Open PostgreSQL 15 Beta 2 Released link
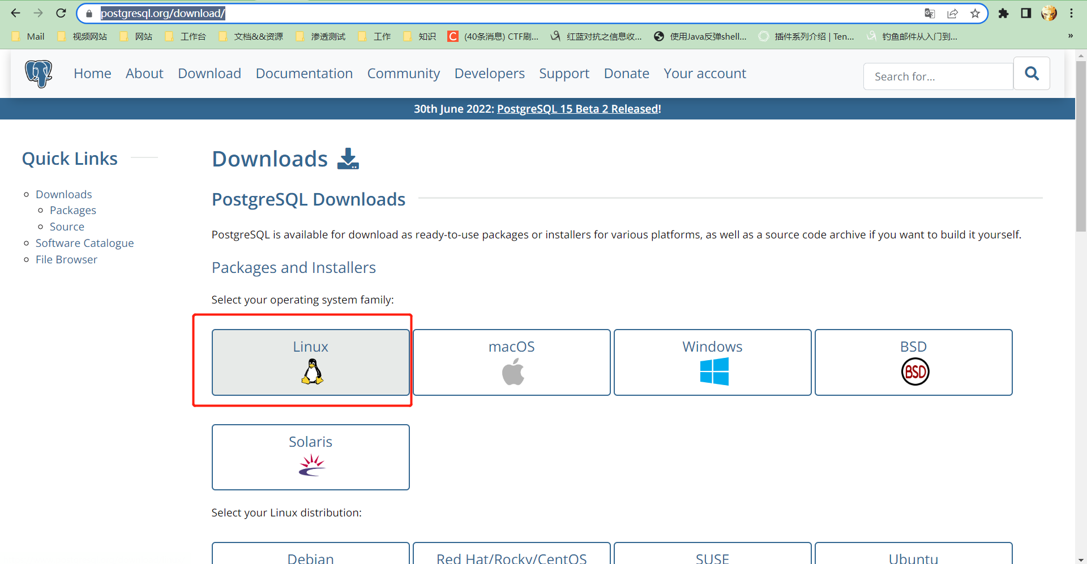Viewport: 1087px width, 564px height. [x=578, y=109]
